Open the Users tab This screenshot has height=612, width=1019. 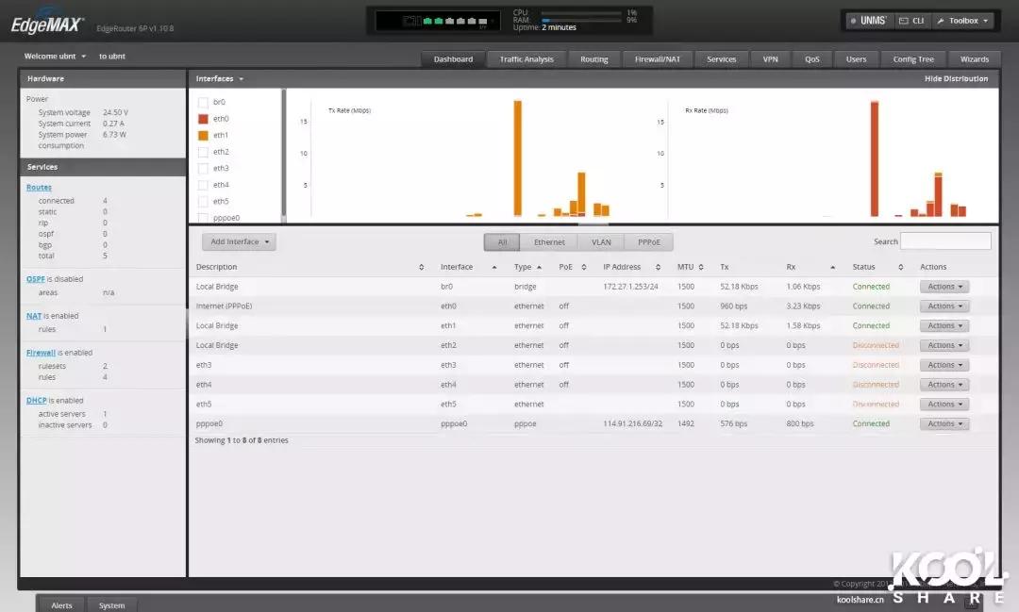coord(856,59)
